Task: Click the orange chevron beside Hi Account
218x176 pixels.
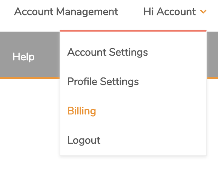Action: point(203,12)
